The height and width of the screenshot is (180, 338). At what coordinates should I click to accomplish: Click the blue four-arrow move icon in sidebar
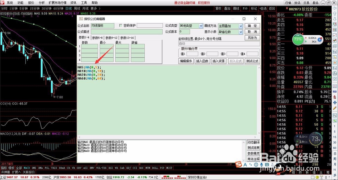point(335,102)
